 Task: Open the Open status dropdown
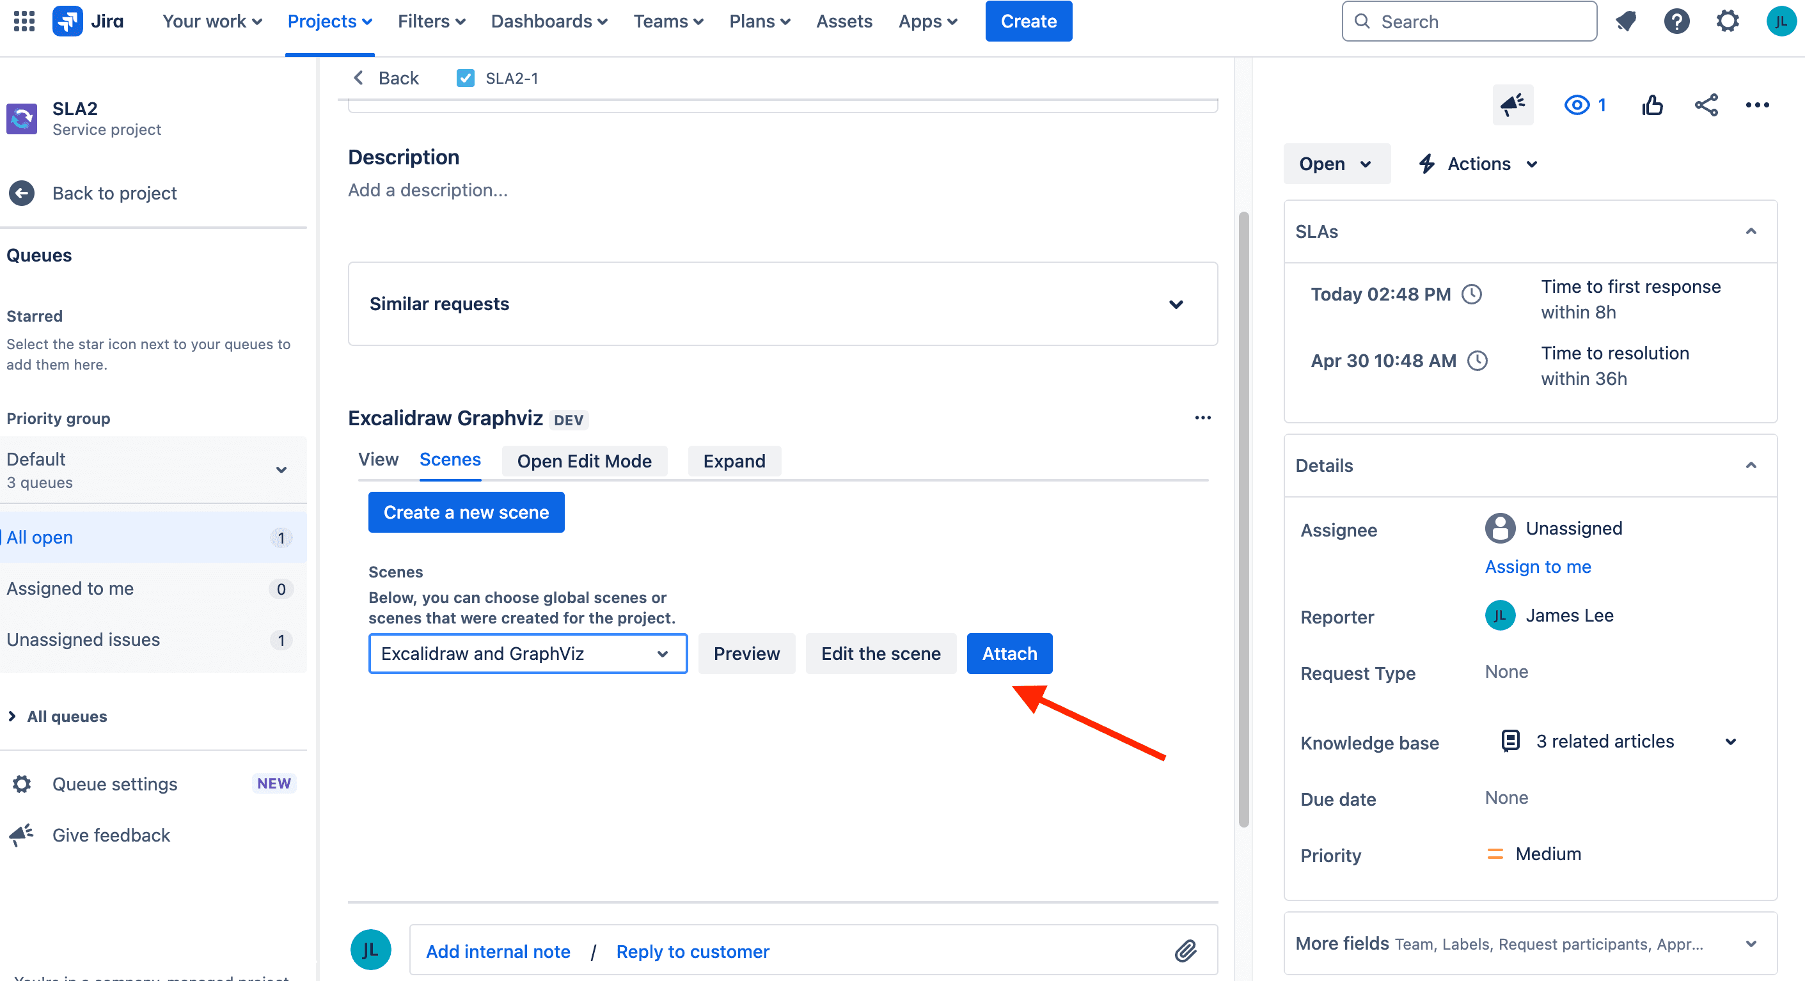point(1336,163)
